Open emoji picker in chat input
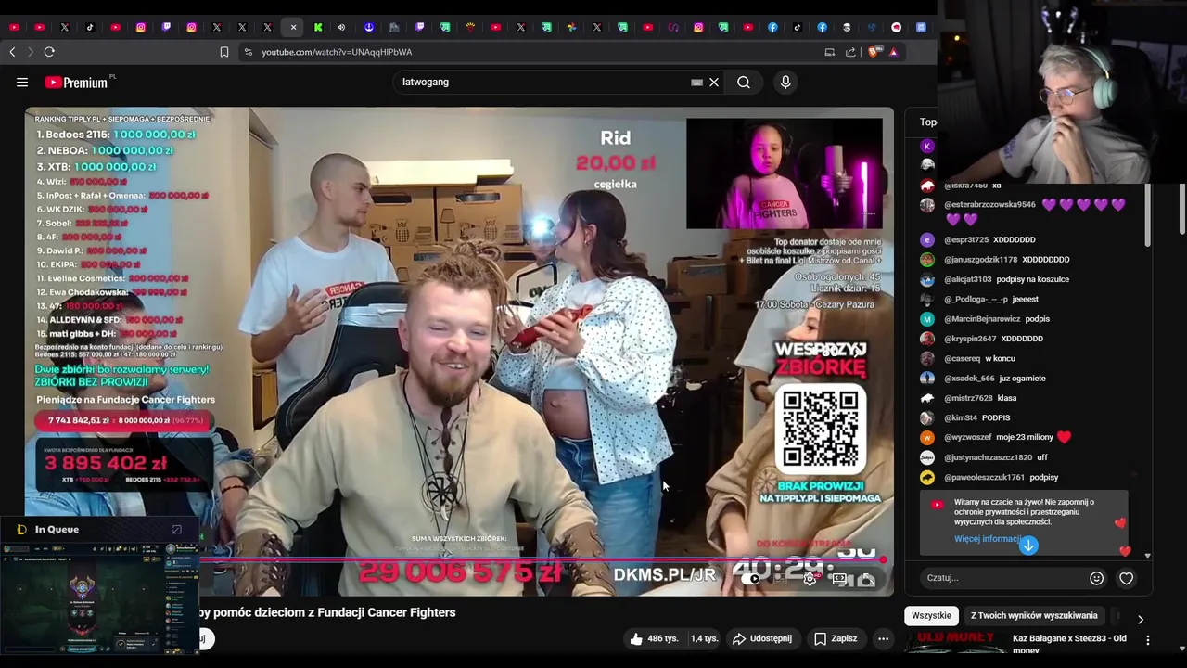Viewport: 1187px width, 668px height. 1096,578
